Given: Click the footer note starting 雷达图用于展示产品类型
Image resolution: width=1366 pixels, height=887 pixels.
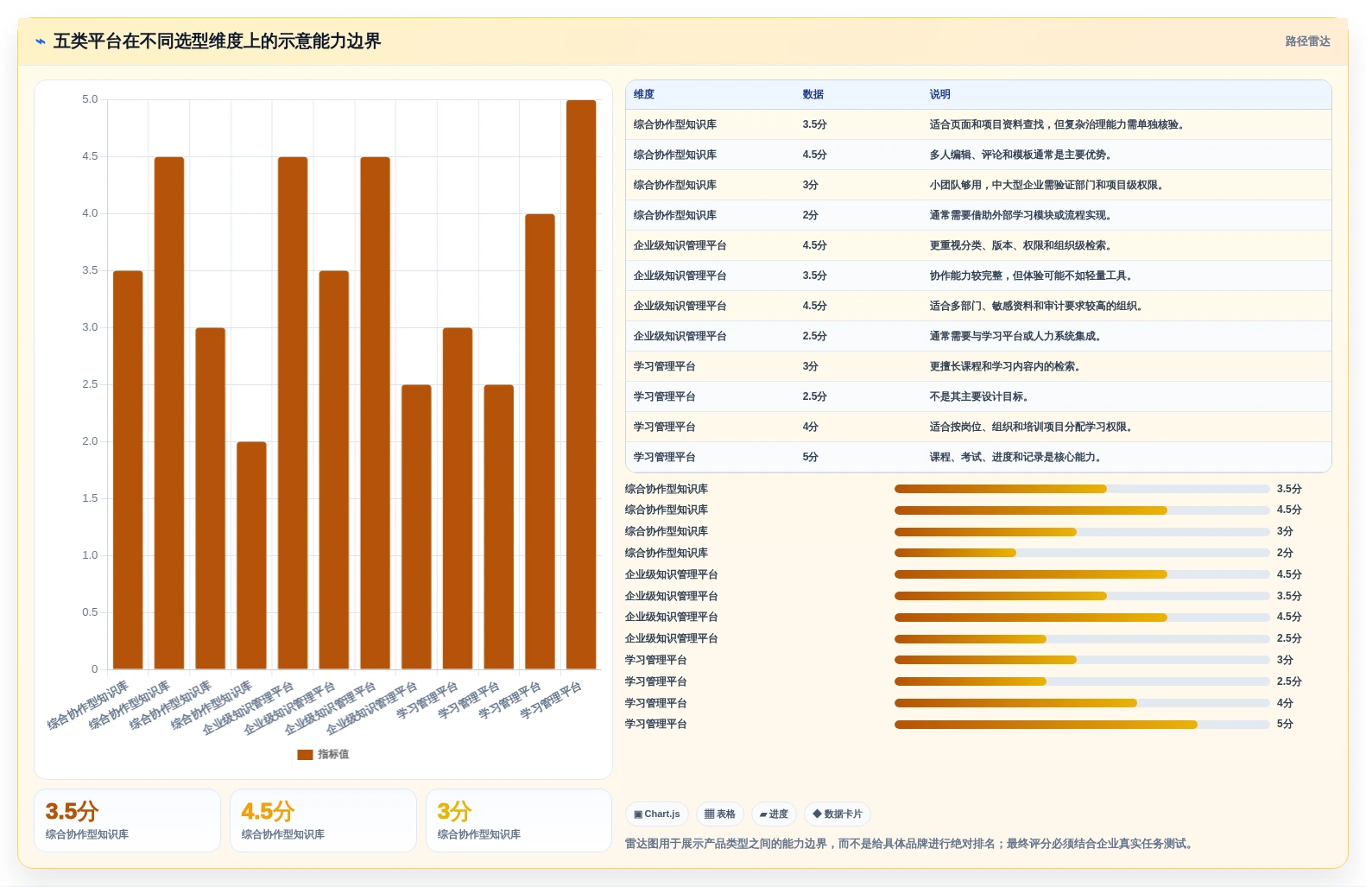Looking at the screenshot, I should click(x=911, y=844).
